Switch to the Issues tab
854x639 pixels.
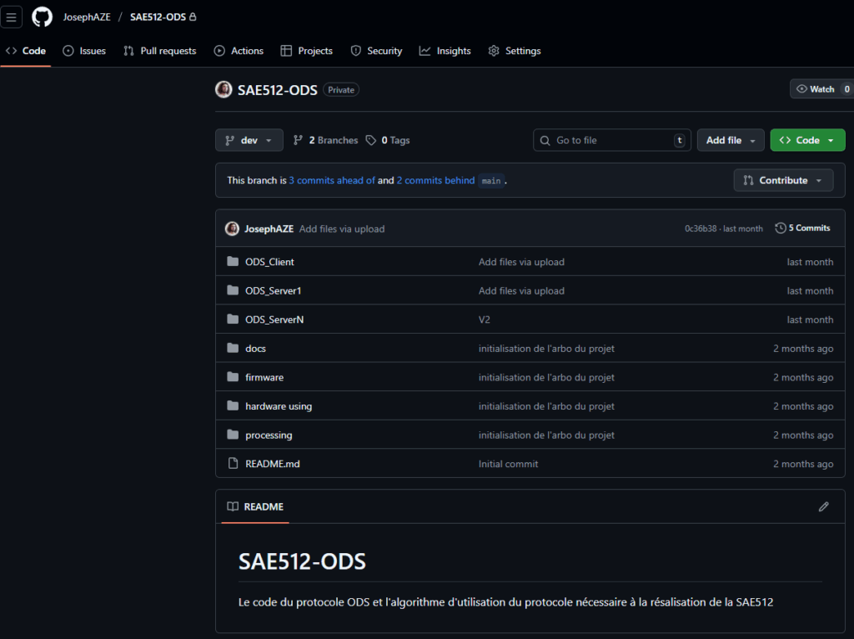pyautogui.click(x=84, y=51)
